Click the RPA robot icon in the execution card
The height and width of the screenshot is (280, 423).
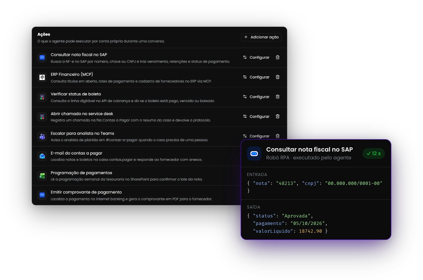tap(254, 153)
